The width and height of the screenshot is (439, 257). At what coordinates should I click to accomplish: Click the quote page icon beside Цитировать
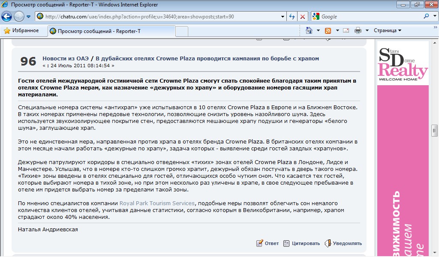[286, 243]
